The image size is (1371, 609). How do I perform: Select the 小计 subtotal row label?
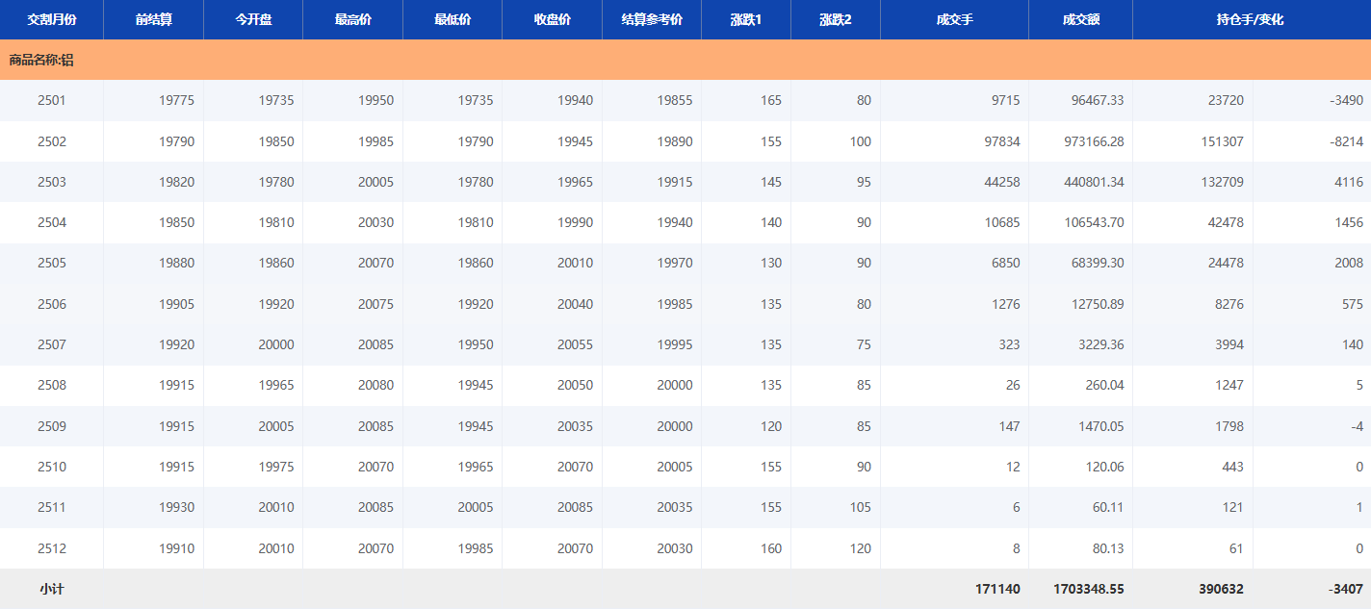click(x=52, y=589)
